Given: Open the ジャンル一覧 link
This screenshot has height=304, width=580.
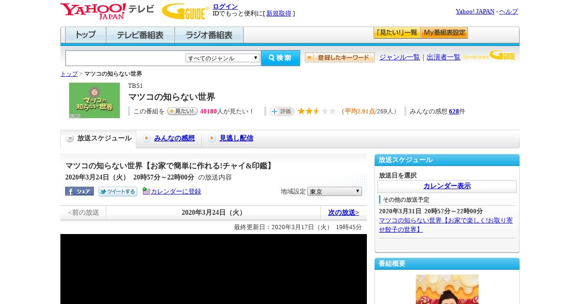Looking at the screenshot, I should 400,57.
